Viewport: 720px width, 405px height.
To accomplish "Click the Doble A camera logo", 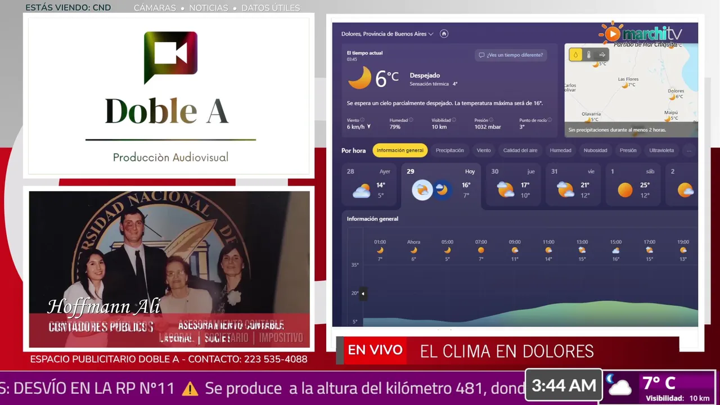I will [170, 57].
